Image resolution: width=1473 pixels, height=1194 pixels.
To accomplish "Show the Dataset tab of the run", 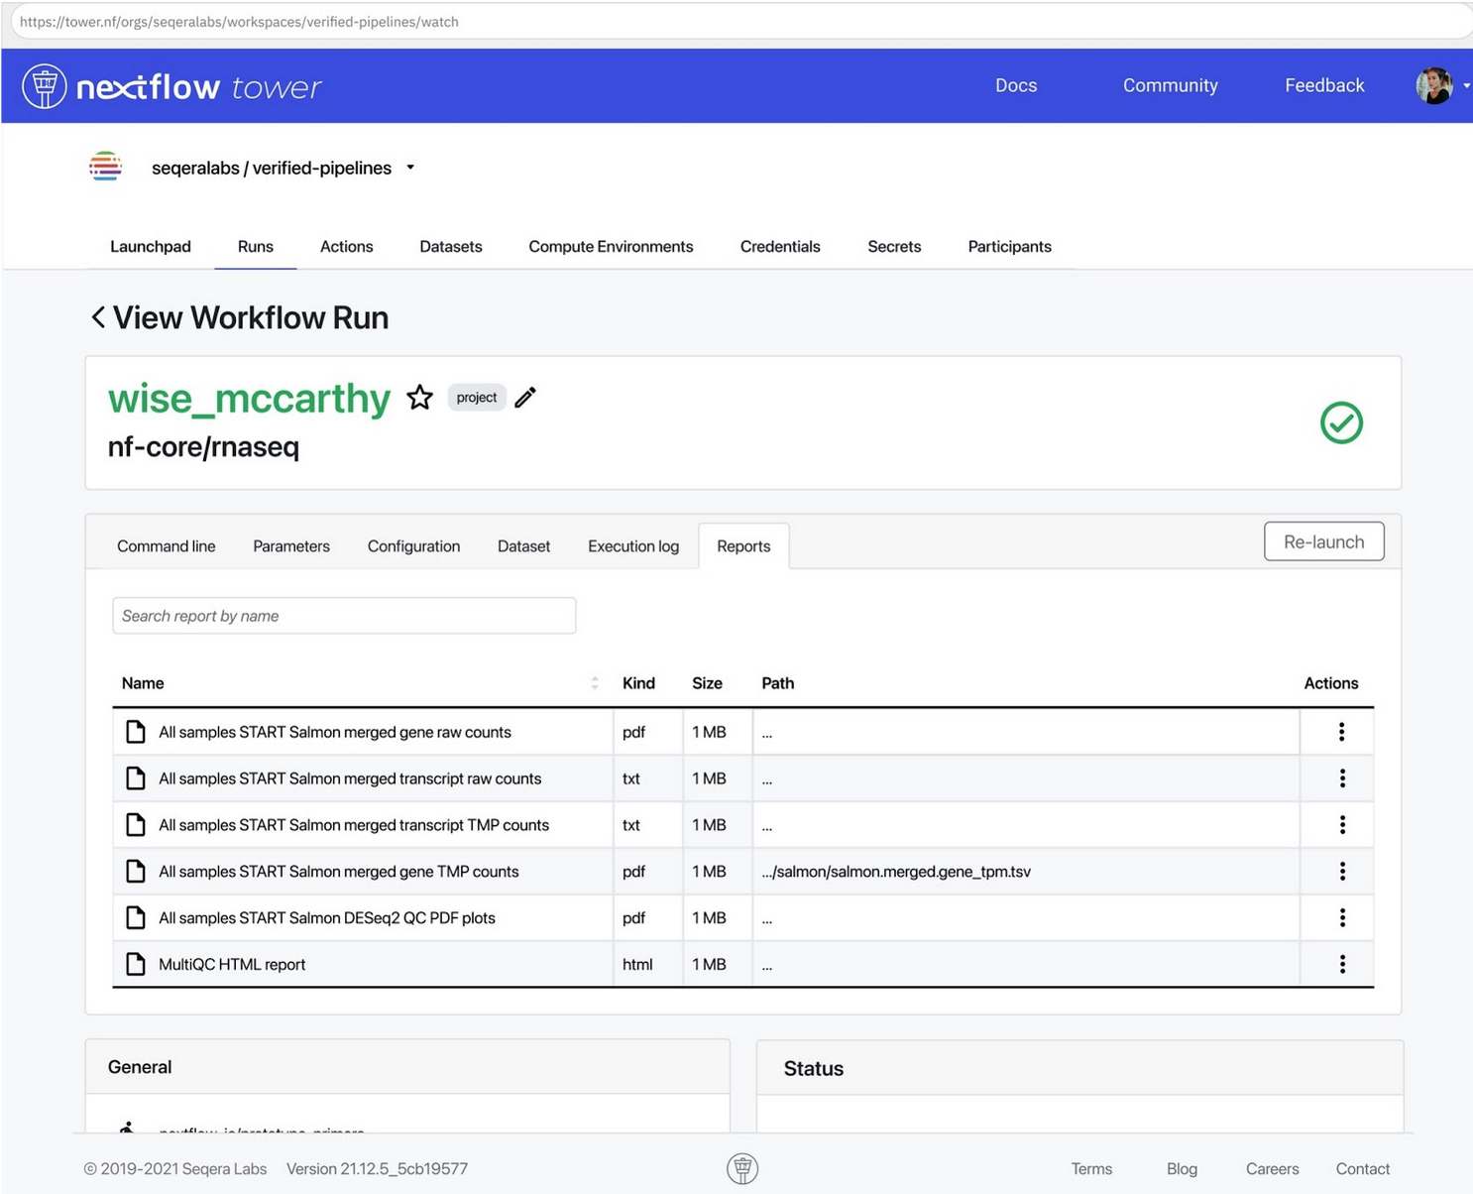I will coord(523,546).
